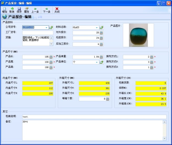Open calculator icon for 排列方式L
The image size is (172, 145).
[152, 57]
